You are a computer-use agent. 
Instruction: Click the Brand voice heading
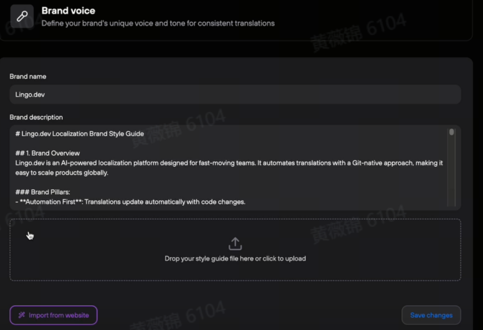click(x=69, y=11)
